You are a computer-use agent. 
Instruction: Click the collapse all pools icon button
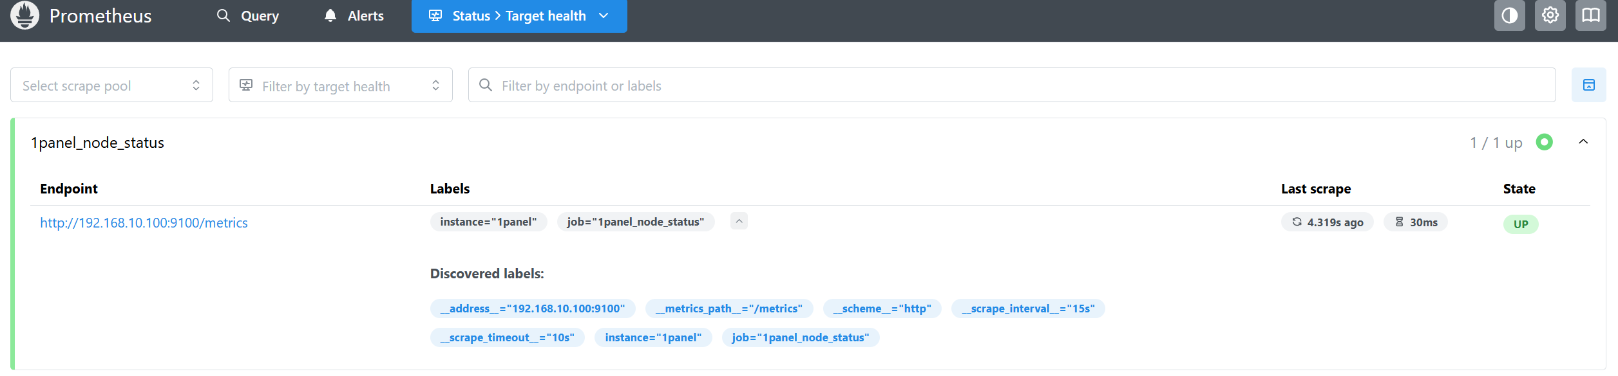pos(1588,85)
